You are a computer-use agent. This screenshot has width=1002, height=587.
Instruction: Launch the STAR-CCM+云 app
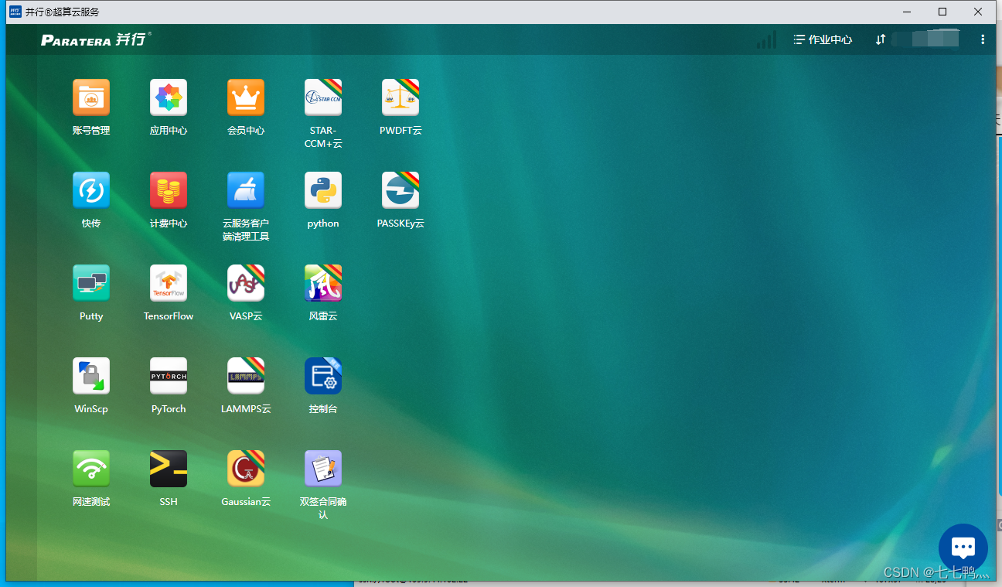pyautogui.click(x=323, y=97)
